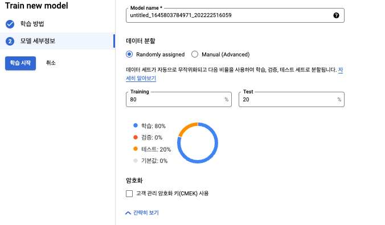Open the 자세히 알아보기 link
Image resolution: width=385 pixels, height=225 pixels.
tap(141, 79)
